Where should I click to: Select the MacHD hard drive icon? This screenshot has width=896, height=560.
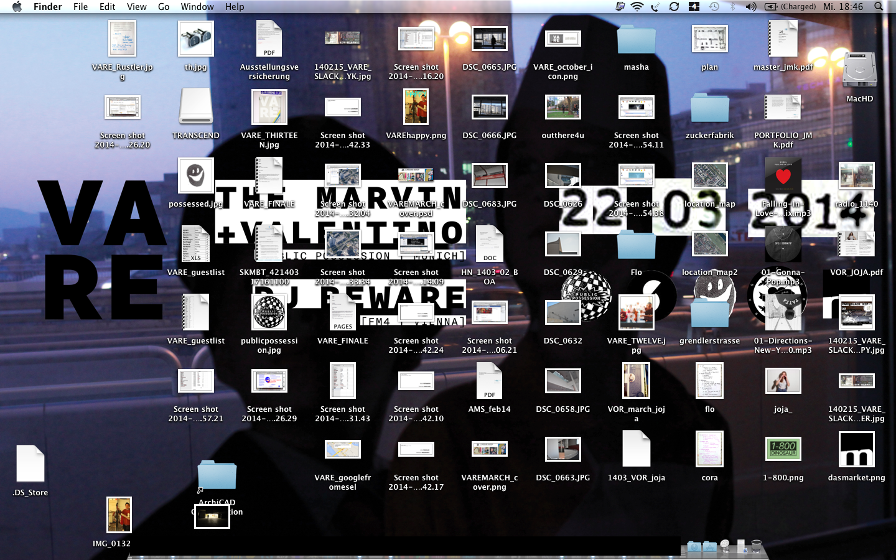click(859, 70)
